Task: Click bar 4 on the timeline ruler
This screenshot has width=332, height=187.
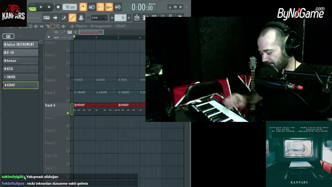Action: [140, 38]
